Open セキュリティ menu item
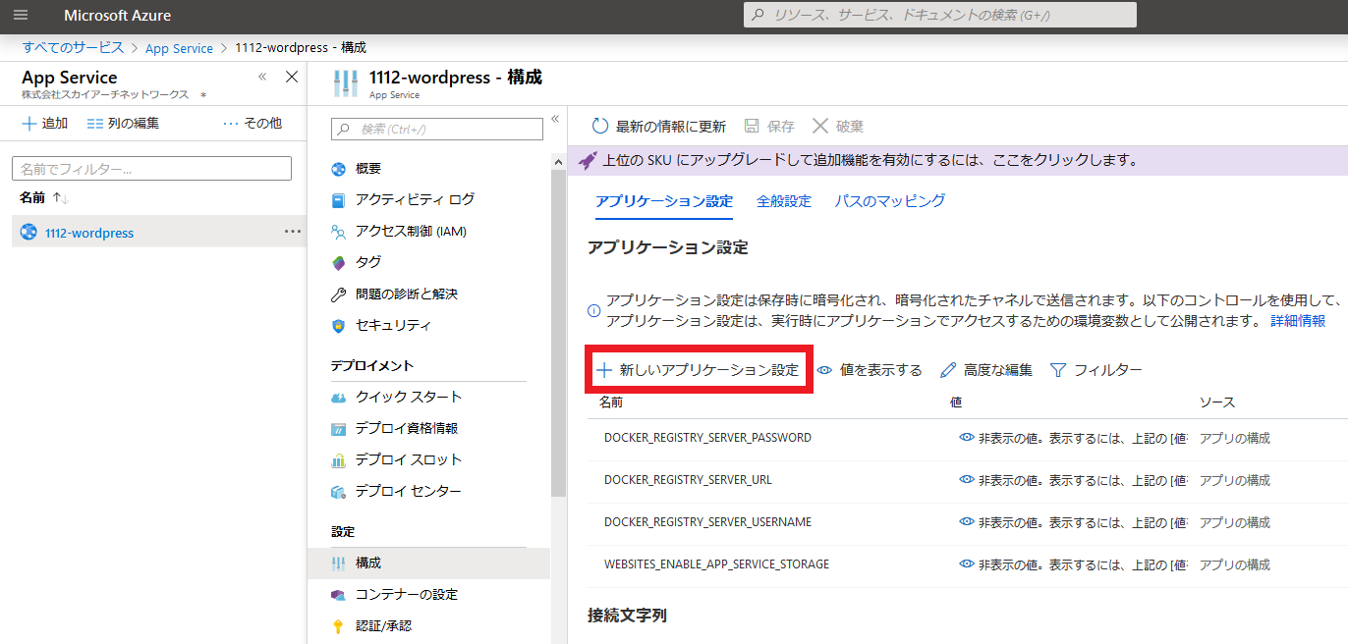The height and width of the screenshot is (644, 1348). click(380, 325)
